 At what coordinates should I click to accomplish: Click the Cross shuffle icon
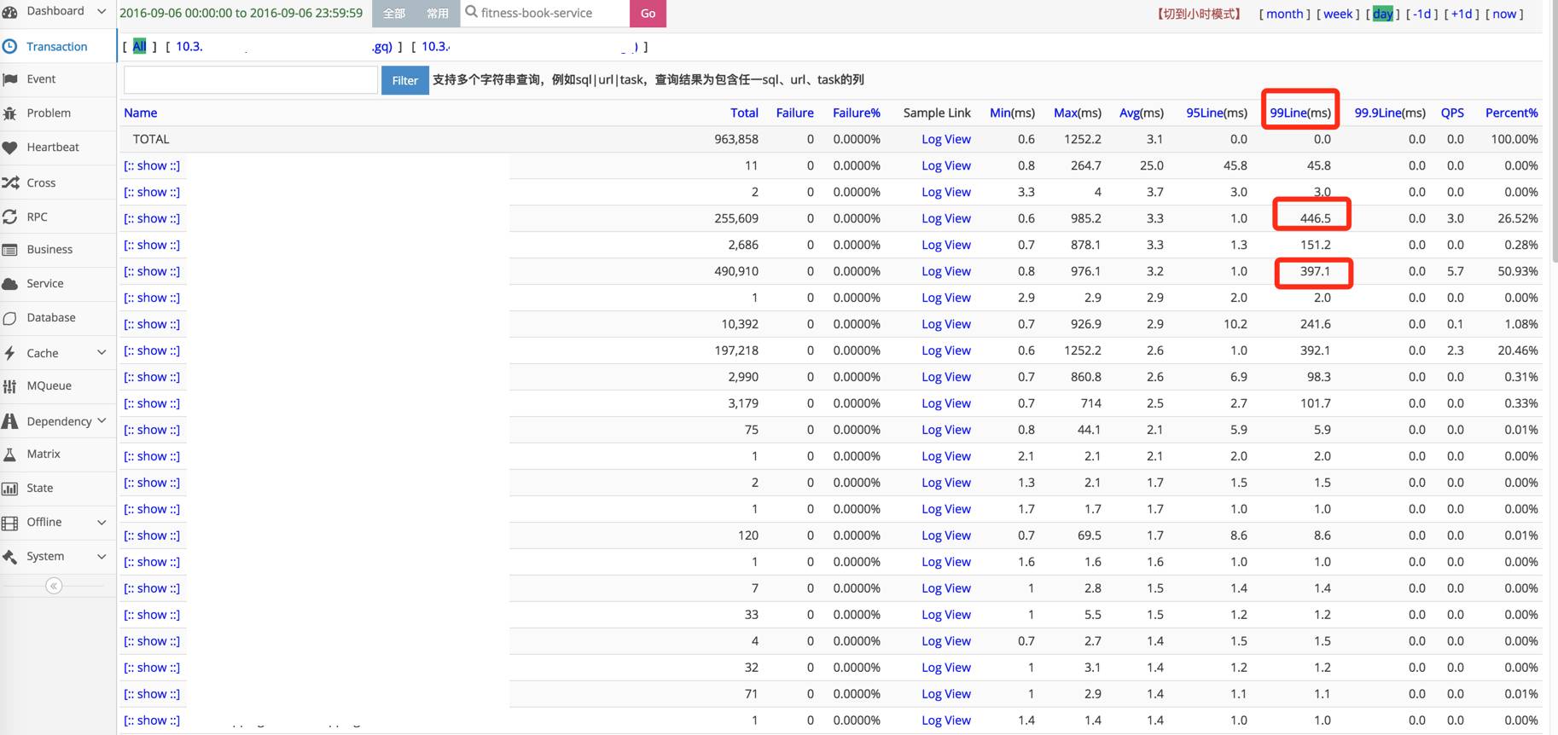10,182
